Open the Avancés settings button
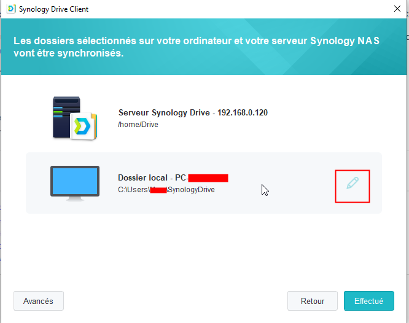This screenshot has width=409, height=323. click(39, 301)
